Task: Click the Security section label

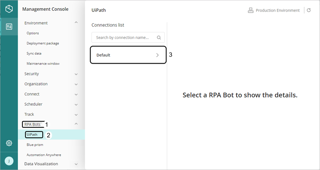Action: click(x=32, y=74)
